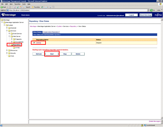Click the Interstage root folder icon

[x=2, y=20]
